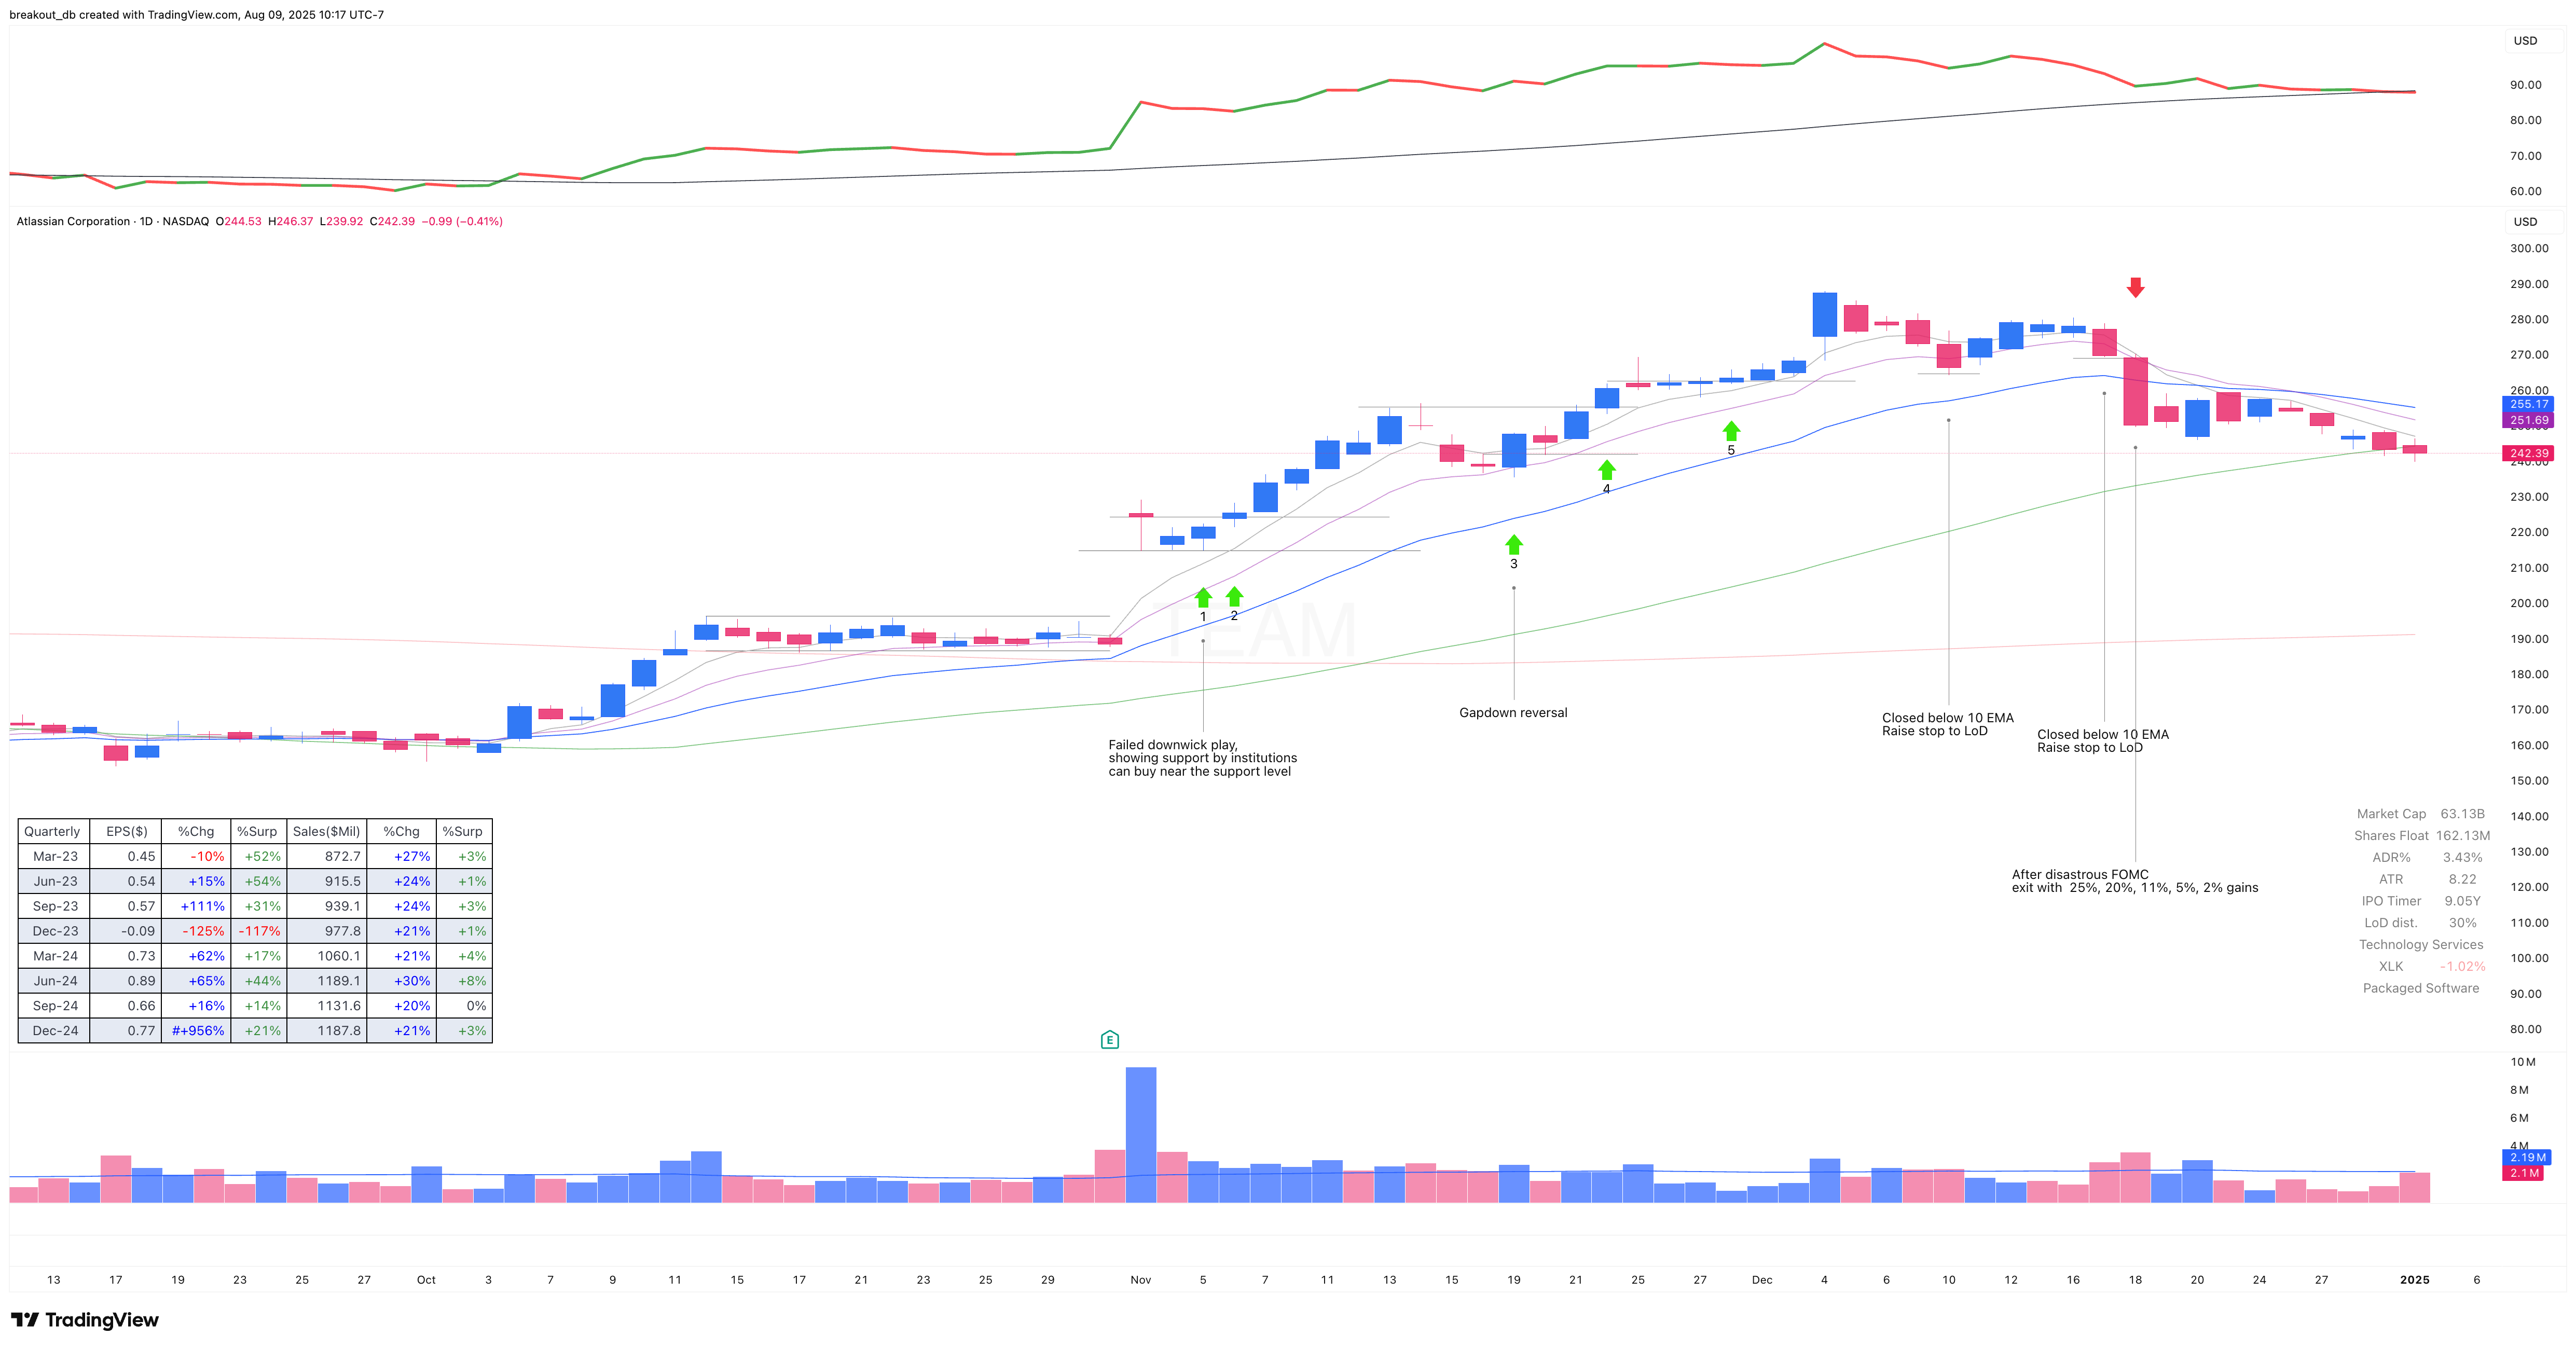2576x1348 pixels.
Task: Click the blue 255.17 price label
Action: coord(2528,404)
